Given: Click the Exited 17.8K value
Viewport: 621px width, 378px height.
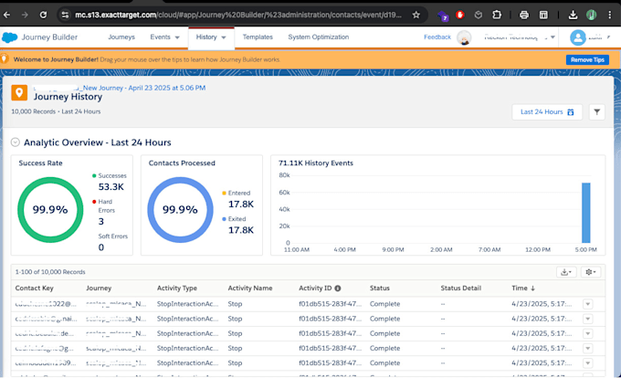Looking at the screenshot, I should (241, 230).
